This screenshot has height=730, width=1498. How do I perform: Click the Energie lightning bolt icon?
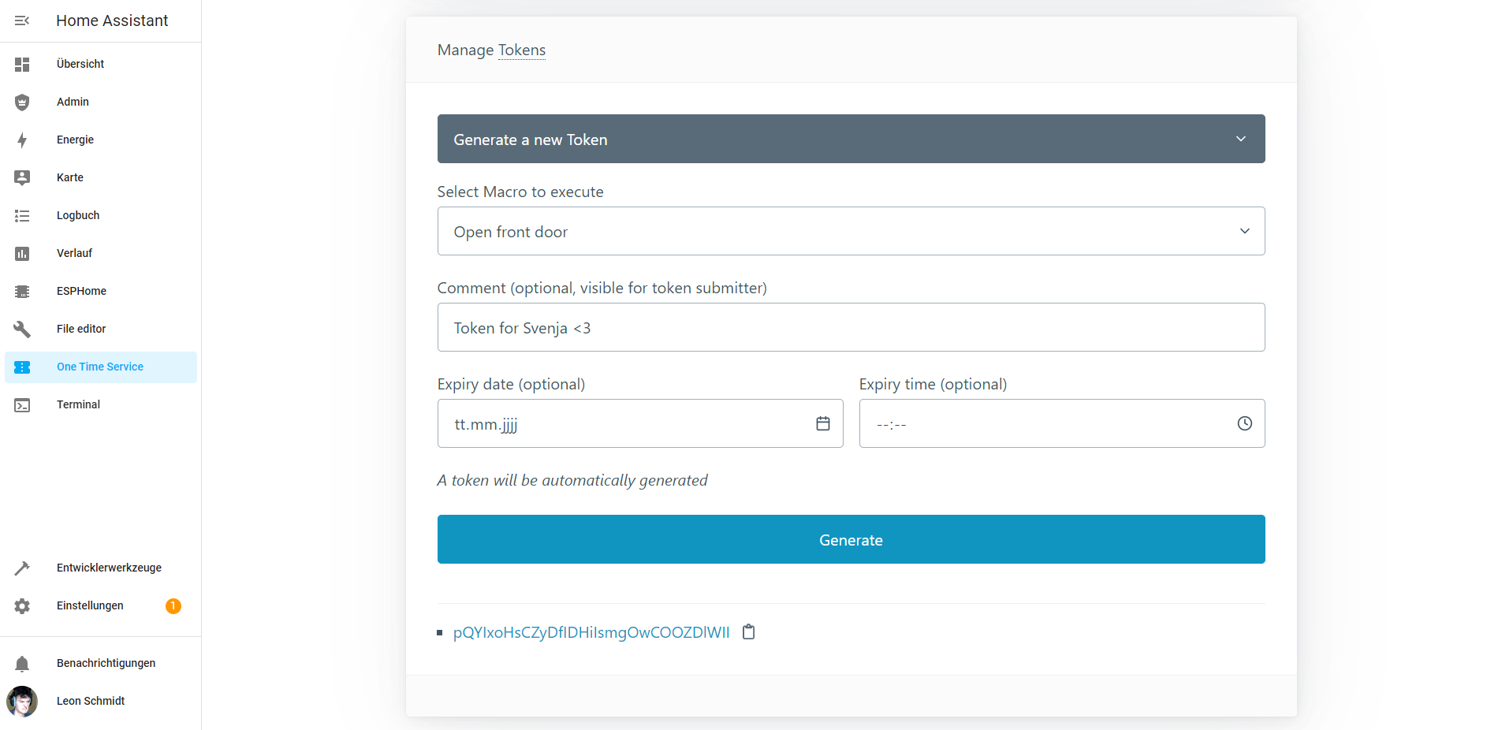22,140
